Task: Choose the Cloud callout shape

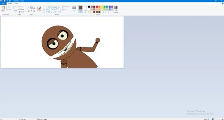Action: (x=58, y=12)
